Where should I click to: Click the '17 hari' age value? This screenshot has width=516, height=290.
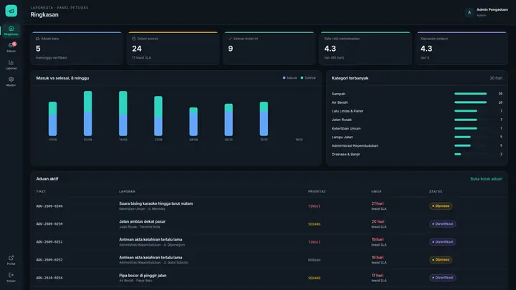coord(378,276)
